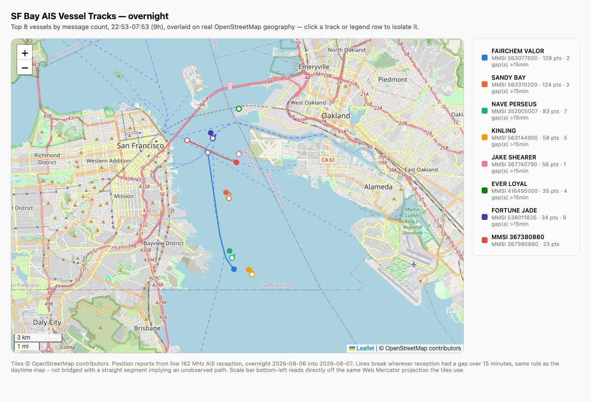The image size is (591, 402).
Task: Click the filled blue FAIRCHEM VALOR end marker
Action: (234, 269)
